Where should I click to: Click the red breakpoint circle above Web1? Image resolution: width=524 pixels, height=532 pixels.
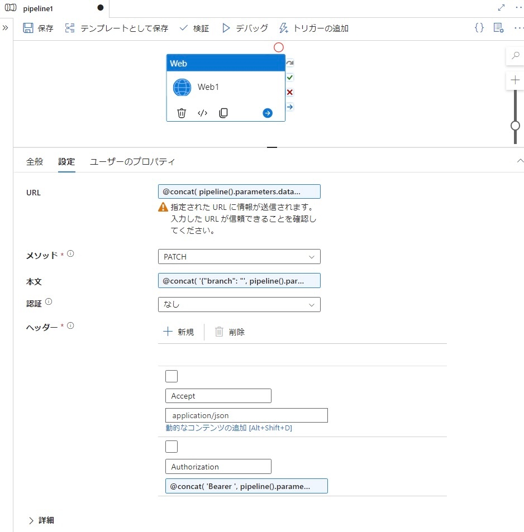point(278,47)
